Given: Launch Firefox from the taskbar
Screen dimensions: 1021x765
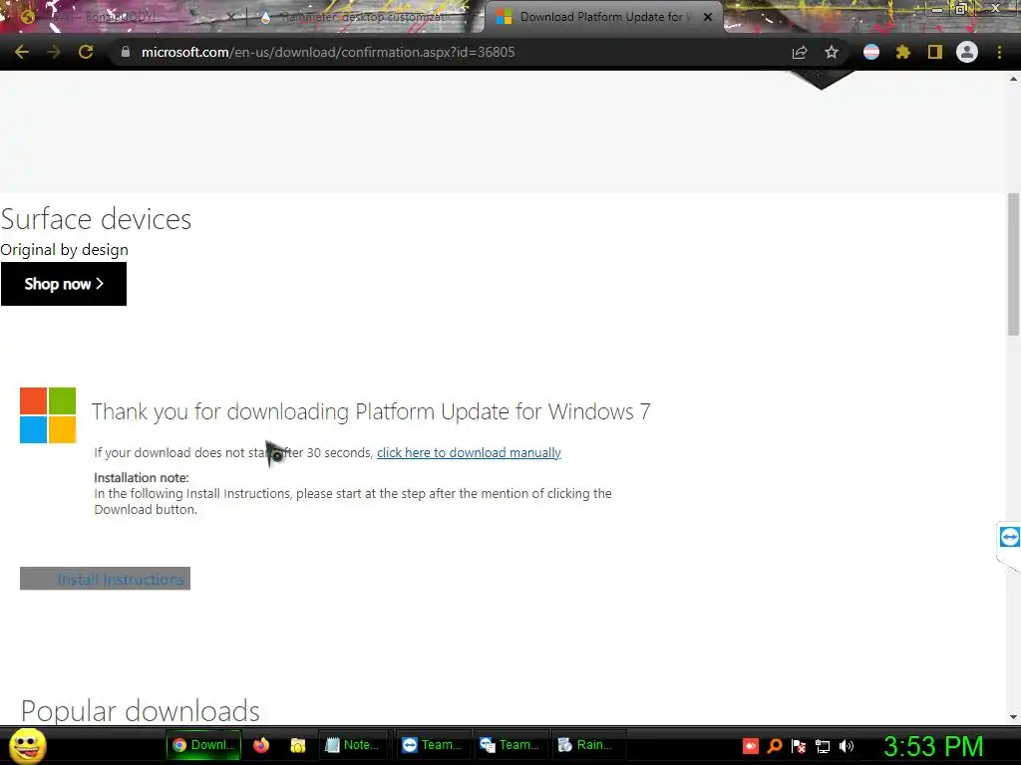Looking at the screenshot, I should [261, 745].
